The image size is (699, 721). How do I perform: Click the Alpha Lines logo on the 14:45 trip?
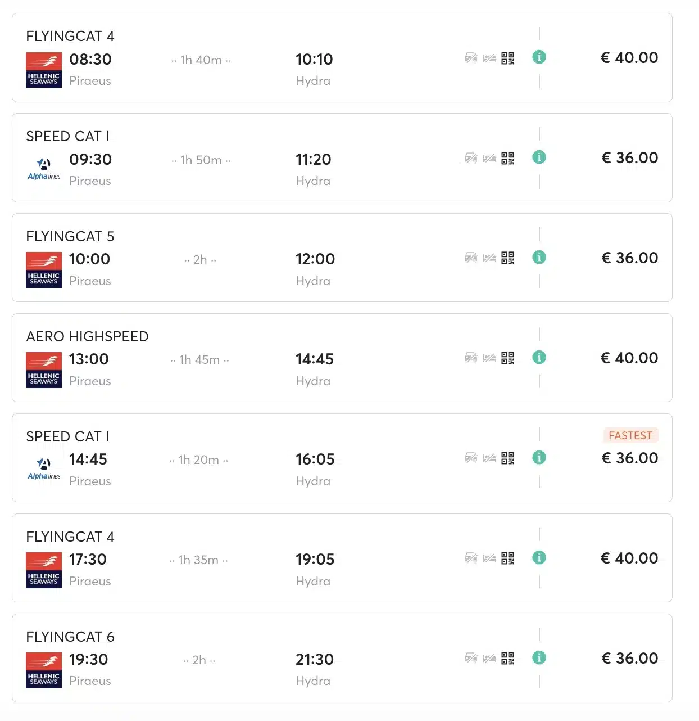pyautogui.click(x=44, y=468)
